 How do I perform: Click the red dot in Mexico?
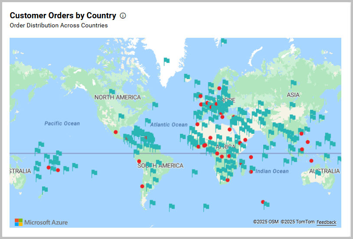(116, 132)
